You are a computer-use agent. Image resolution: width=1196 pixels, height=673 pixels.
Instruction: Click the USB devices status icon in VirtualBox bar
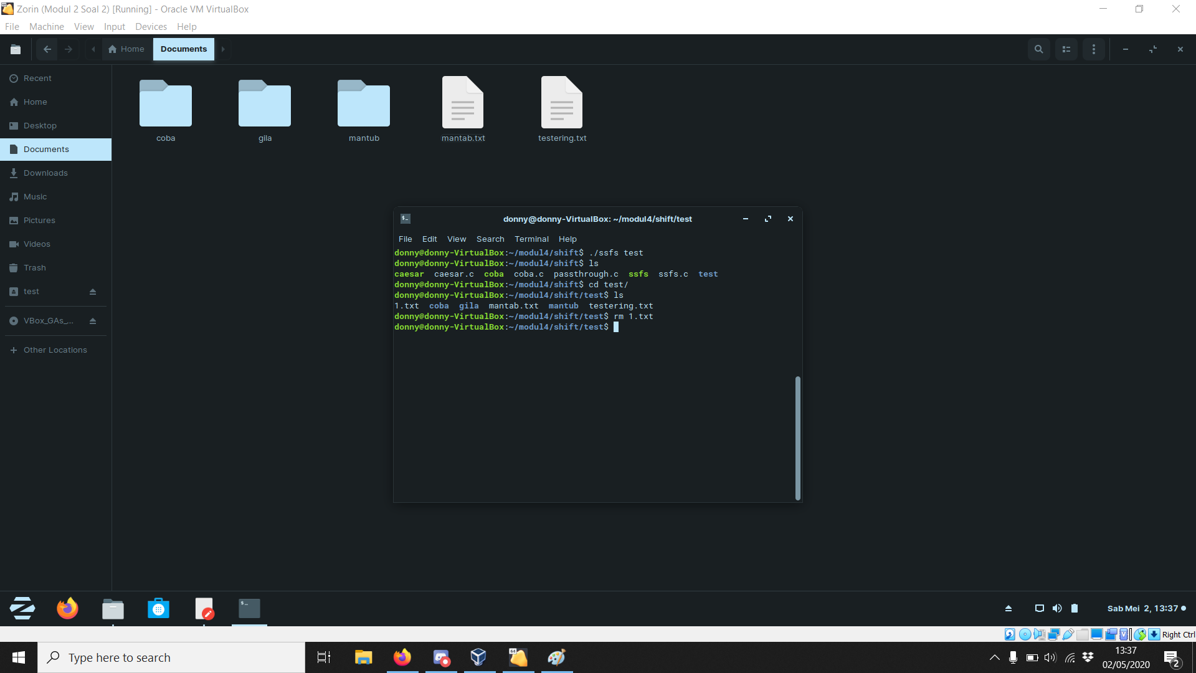pos(1068,634)
